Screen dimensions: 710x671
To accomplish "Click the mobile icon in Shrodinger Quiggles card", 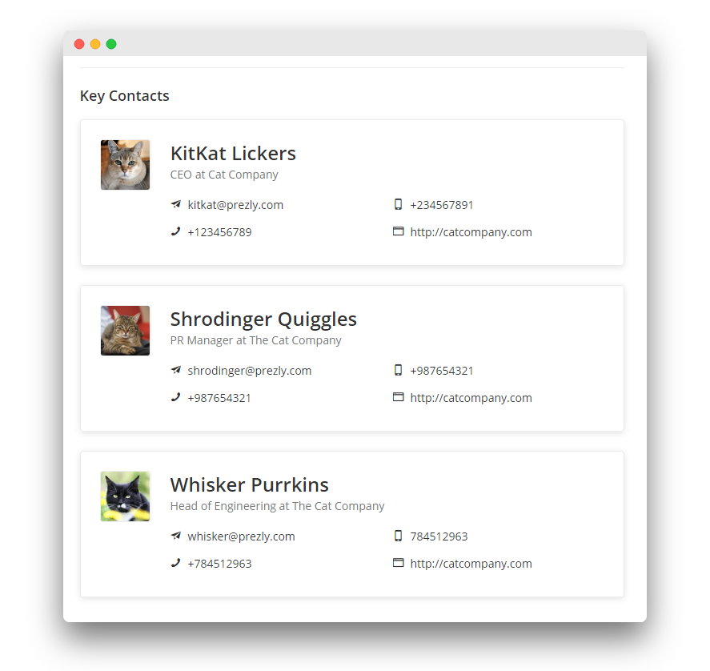I will click(x=398, y=370).
